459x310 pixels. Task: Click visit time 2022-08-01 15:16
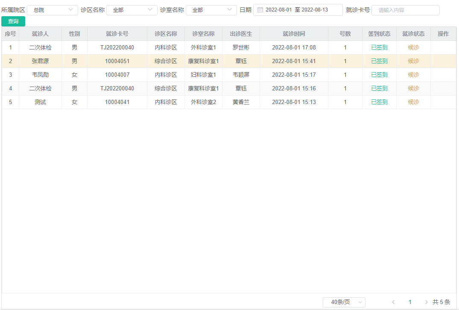[294, 88]
